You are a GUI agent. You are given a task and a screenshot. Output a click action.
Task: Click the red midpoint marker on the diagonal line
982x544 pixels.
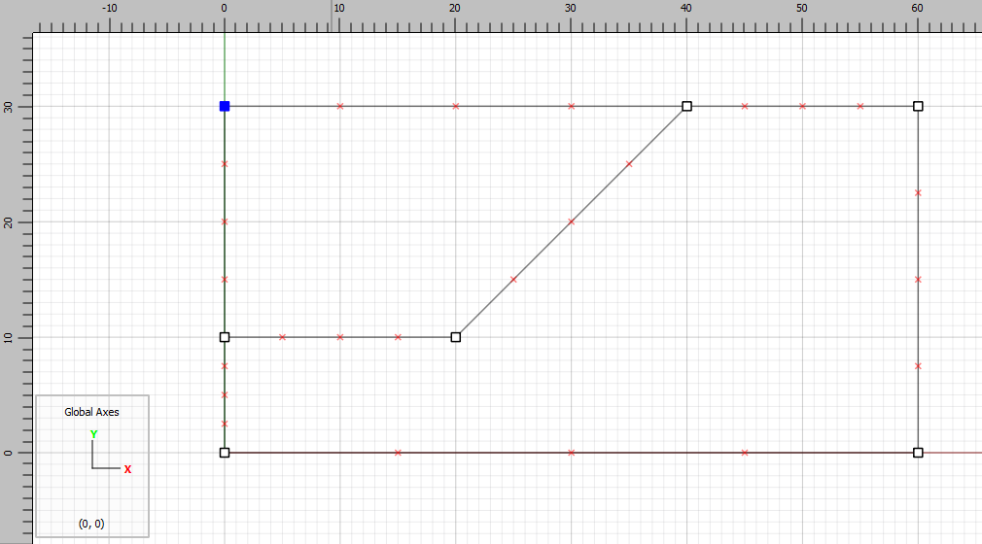point(572,221)
